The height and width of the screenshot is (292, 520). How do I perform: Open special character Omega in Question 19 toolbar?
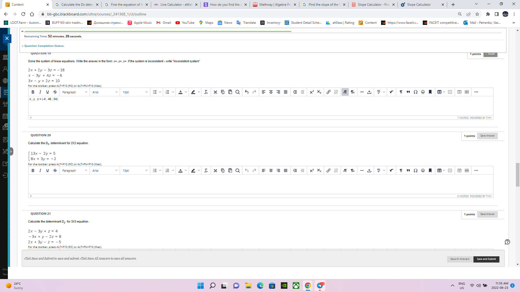point(415,92)
